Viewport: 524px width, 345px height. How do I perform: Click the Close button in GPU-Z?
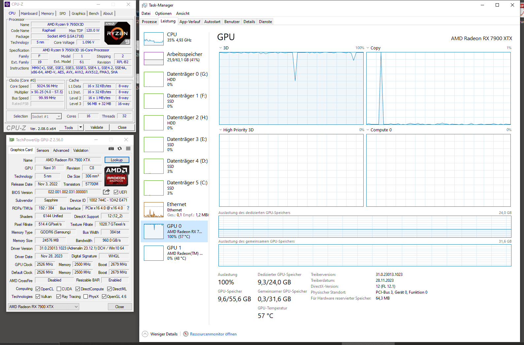120,307
